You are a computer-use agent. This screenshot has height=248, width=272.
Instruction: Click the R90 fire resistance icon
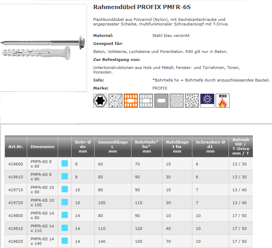[x=223, y=101]
